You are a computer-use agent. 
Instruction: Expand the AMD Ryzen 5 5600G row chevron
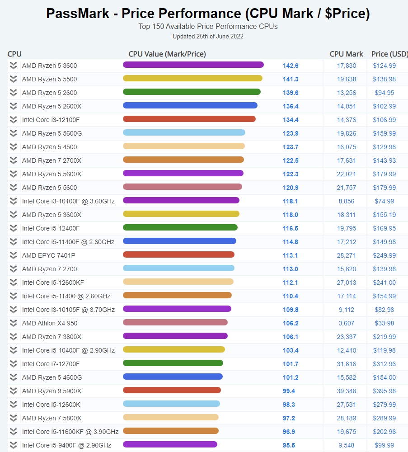13,133
